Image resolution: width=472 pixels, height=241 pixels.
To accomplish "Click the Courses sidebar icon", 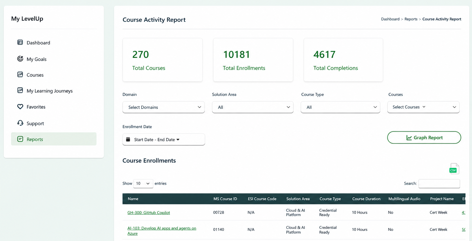I will (x=20, y=75).
